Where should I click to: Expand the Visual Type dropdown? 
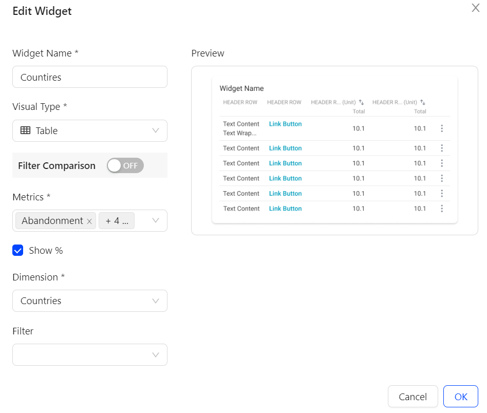[x=156, y=130]
